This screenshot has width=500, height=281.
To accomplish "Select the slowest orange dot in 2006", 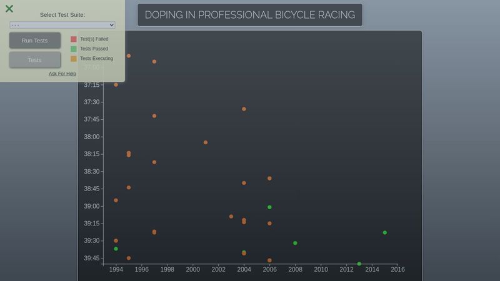I will (x=269, y=260).
